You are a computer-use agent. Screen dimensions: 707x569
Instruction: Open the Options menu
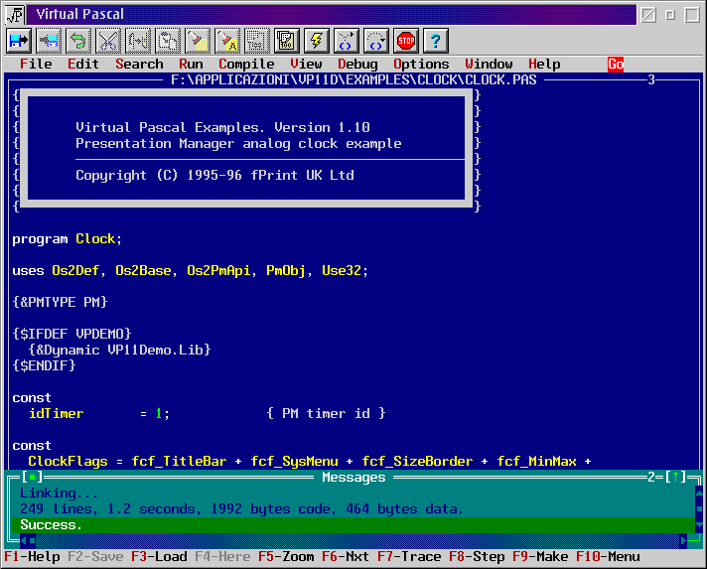click(421, 64)
